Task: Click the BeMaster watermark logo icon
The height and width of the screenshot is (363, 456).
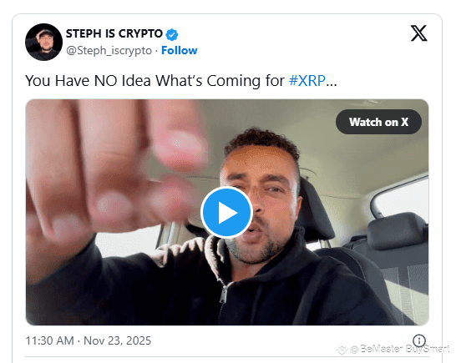Action: (x=342, y=349)
